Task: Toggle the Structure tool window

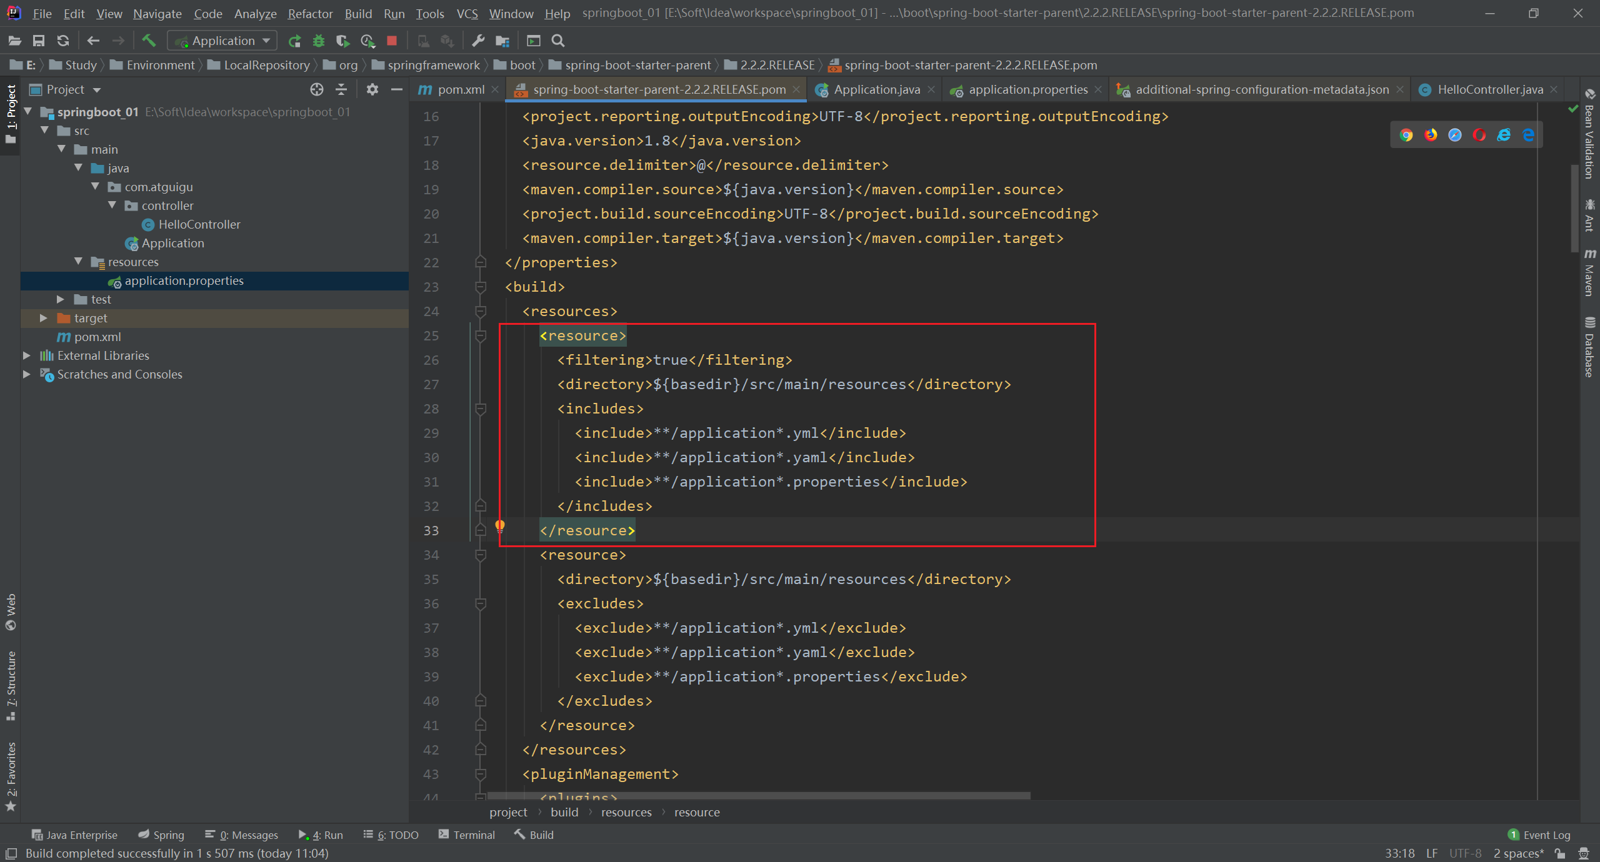Action: point(11,686)
